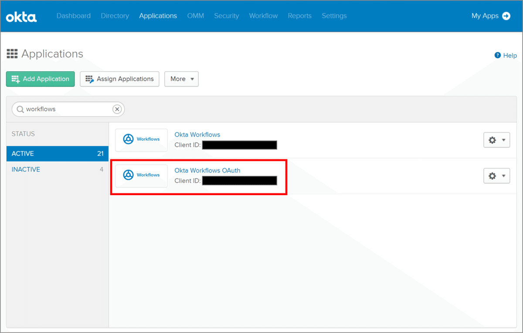The height and width of the screenshot is (333, 523).
Task: Click the search field containing workflows
Action: click(68, 109)
